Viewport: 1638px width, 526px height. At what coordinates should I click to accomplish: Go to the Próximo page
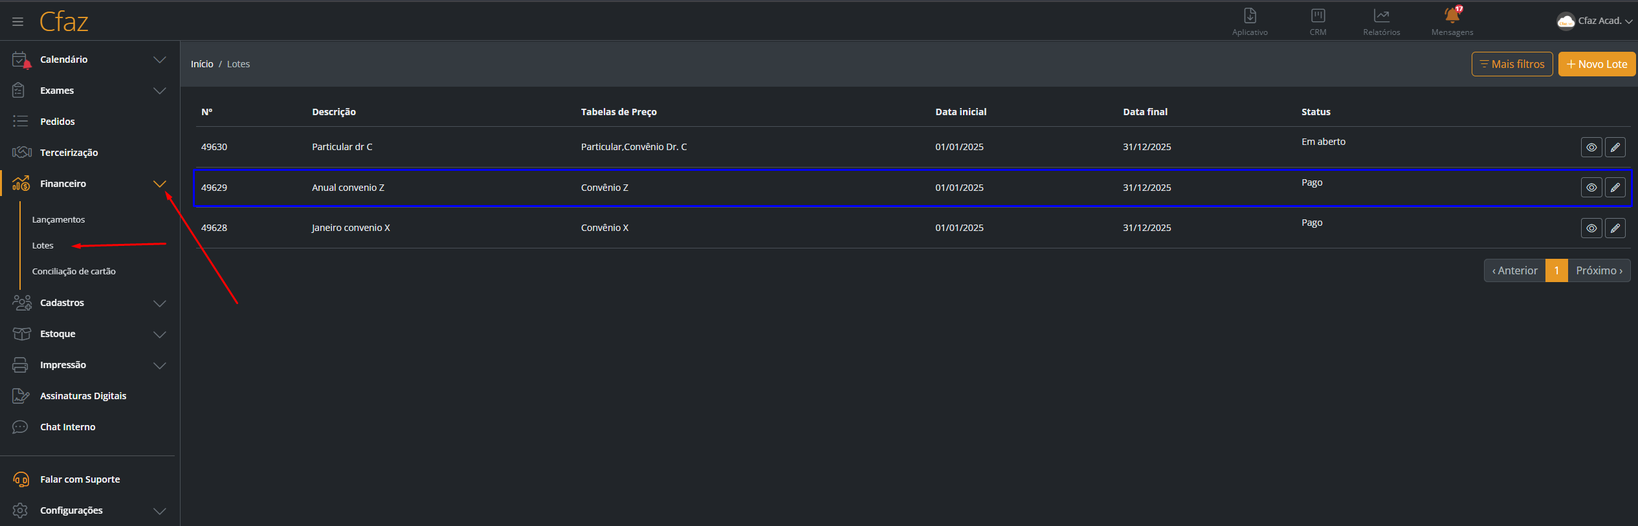click(1599, 270)
